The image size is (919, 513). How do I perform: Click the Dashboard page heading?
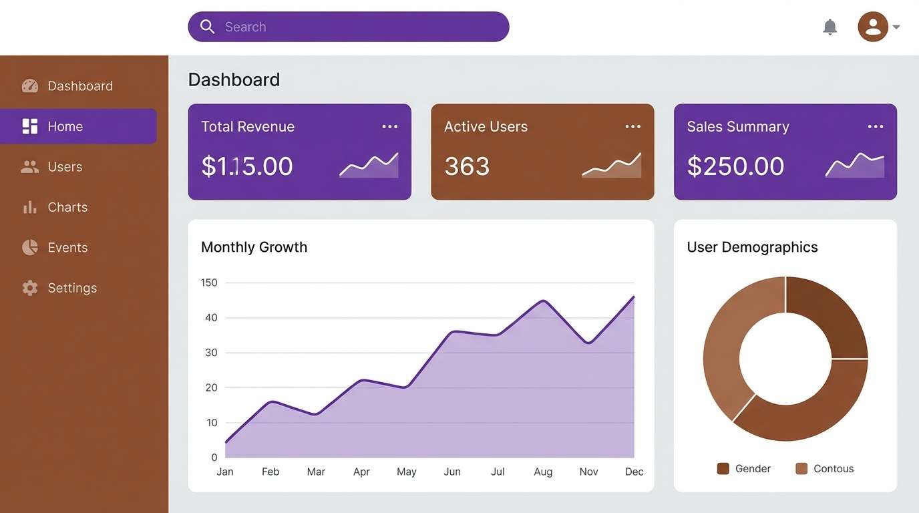tap(234, 79)
